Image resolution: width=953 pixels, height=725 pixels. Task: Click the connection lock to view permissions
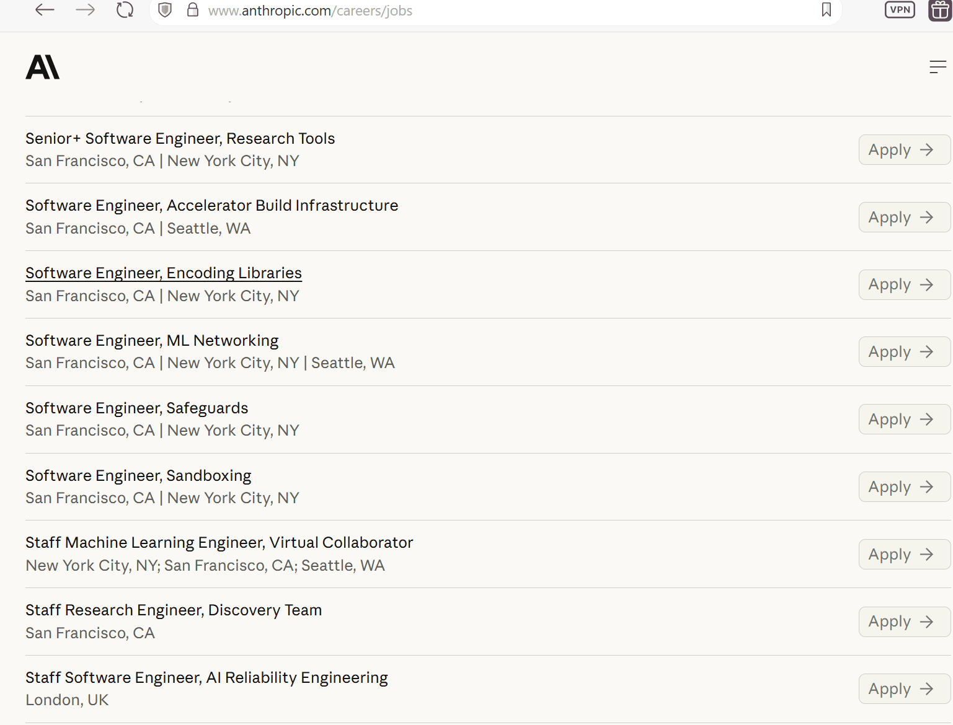192,10
